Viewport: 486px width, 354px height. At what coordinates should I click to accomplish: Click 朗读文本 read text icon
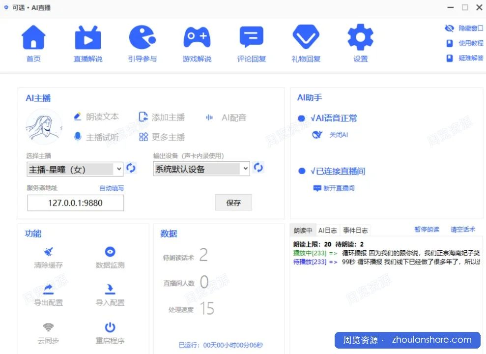point(78,117)
